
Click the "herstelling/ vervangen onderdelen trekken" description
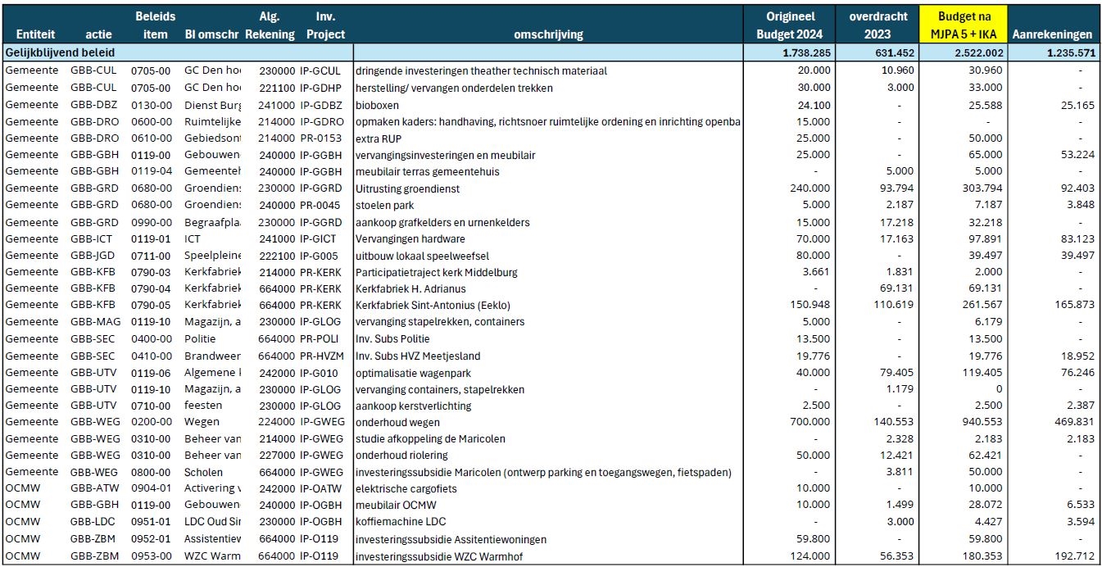(x=454, y=88)
